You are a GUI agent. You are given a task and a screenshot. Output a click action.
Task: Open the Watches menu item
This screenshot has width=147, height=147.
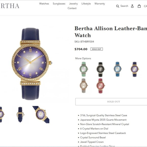[x=44, y=4]
